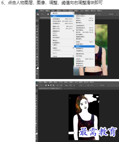
Task: Click Subtract from selection icon in lower options bar
Action: click(51, 85)
